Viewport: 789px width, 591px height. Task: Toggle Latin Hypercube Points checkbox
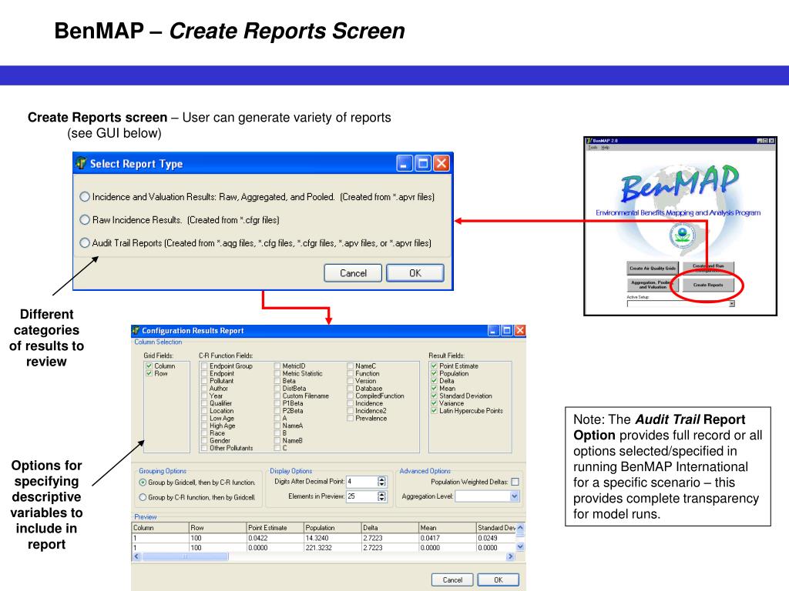(435, 411)
